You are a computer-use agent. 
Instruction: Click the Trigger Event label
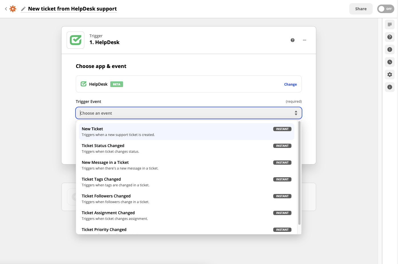coord(88,102)
